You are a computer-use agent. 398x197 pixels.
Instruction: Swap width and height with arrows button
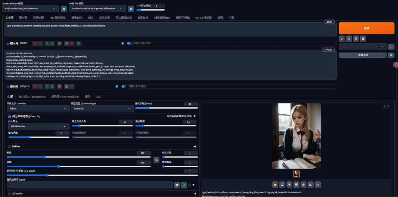pos(156,159)
